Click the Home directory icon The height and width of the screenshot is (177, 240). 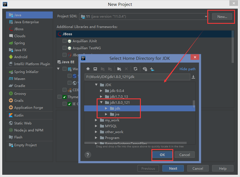[x=88, y=69]
